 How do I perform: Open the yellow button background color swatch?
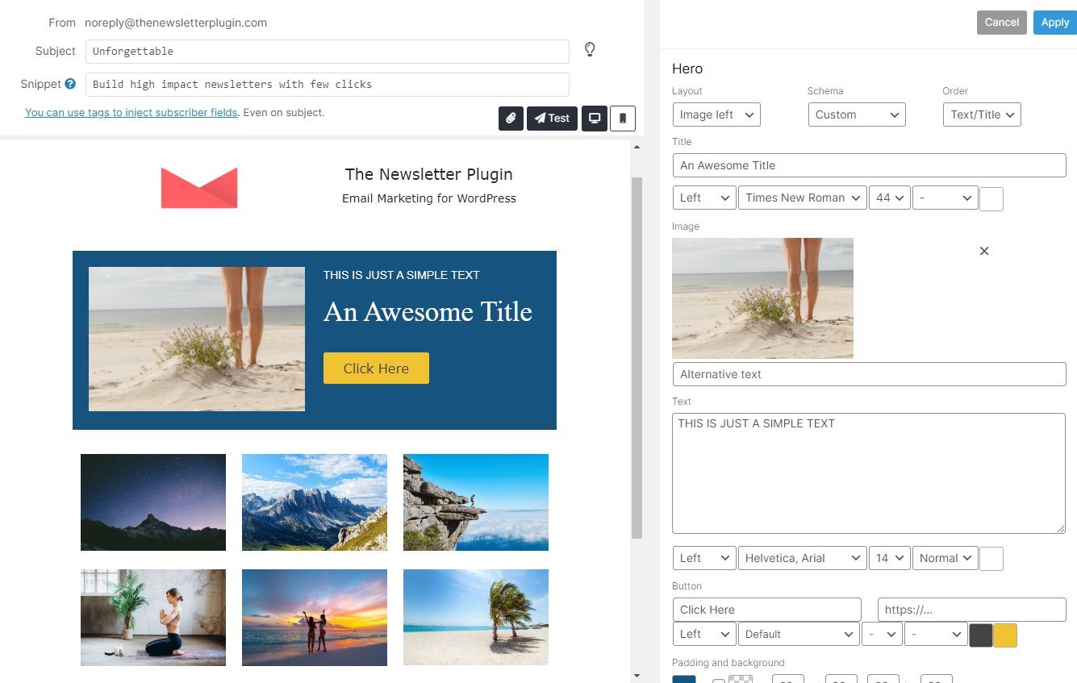[x=1005, y=635]
